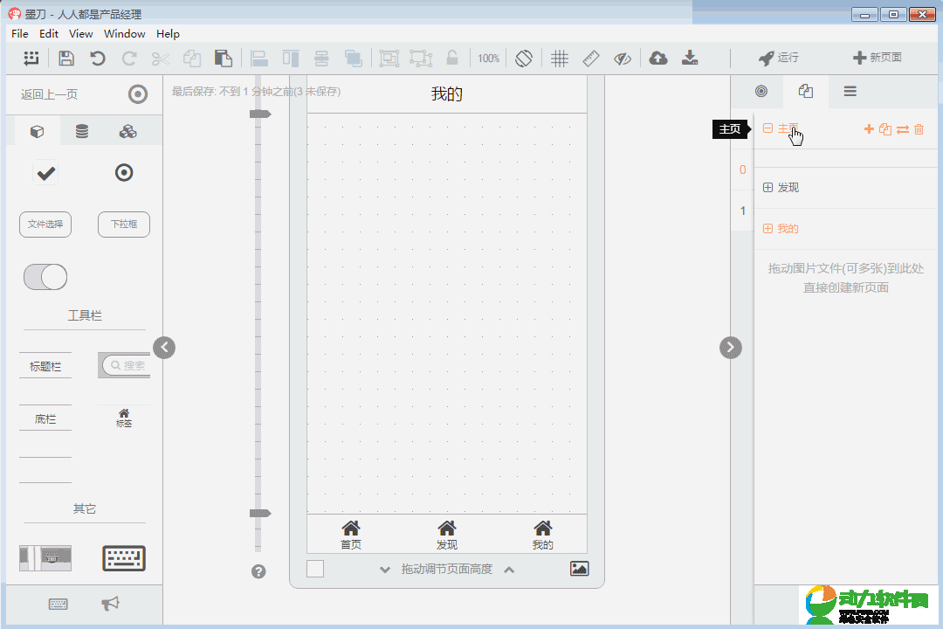
Task: Click the unlock padlock icon
Action: 452,57
